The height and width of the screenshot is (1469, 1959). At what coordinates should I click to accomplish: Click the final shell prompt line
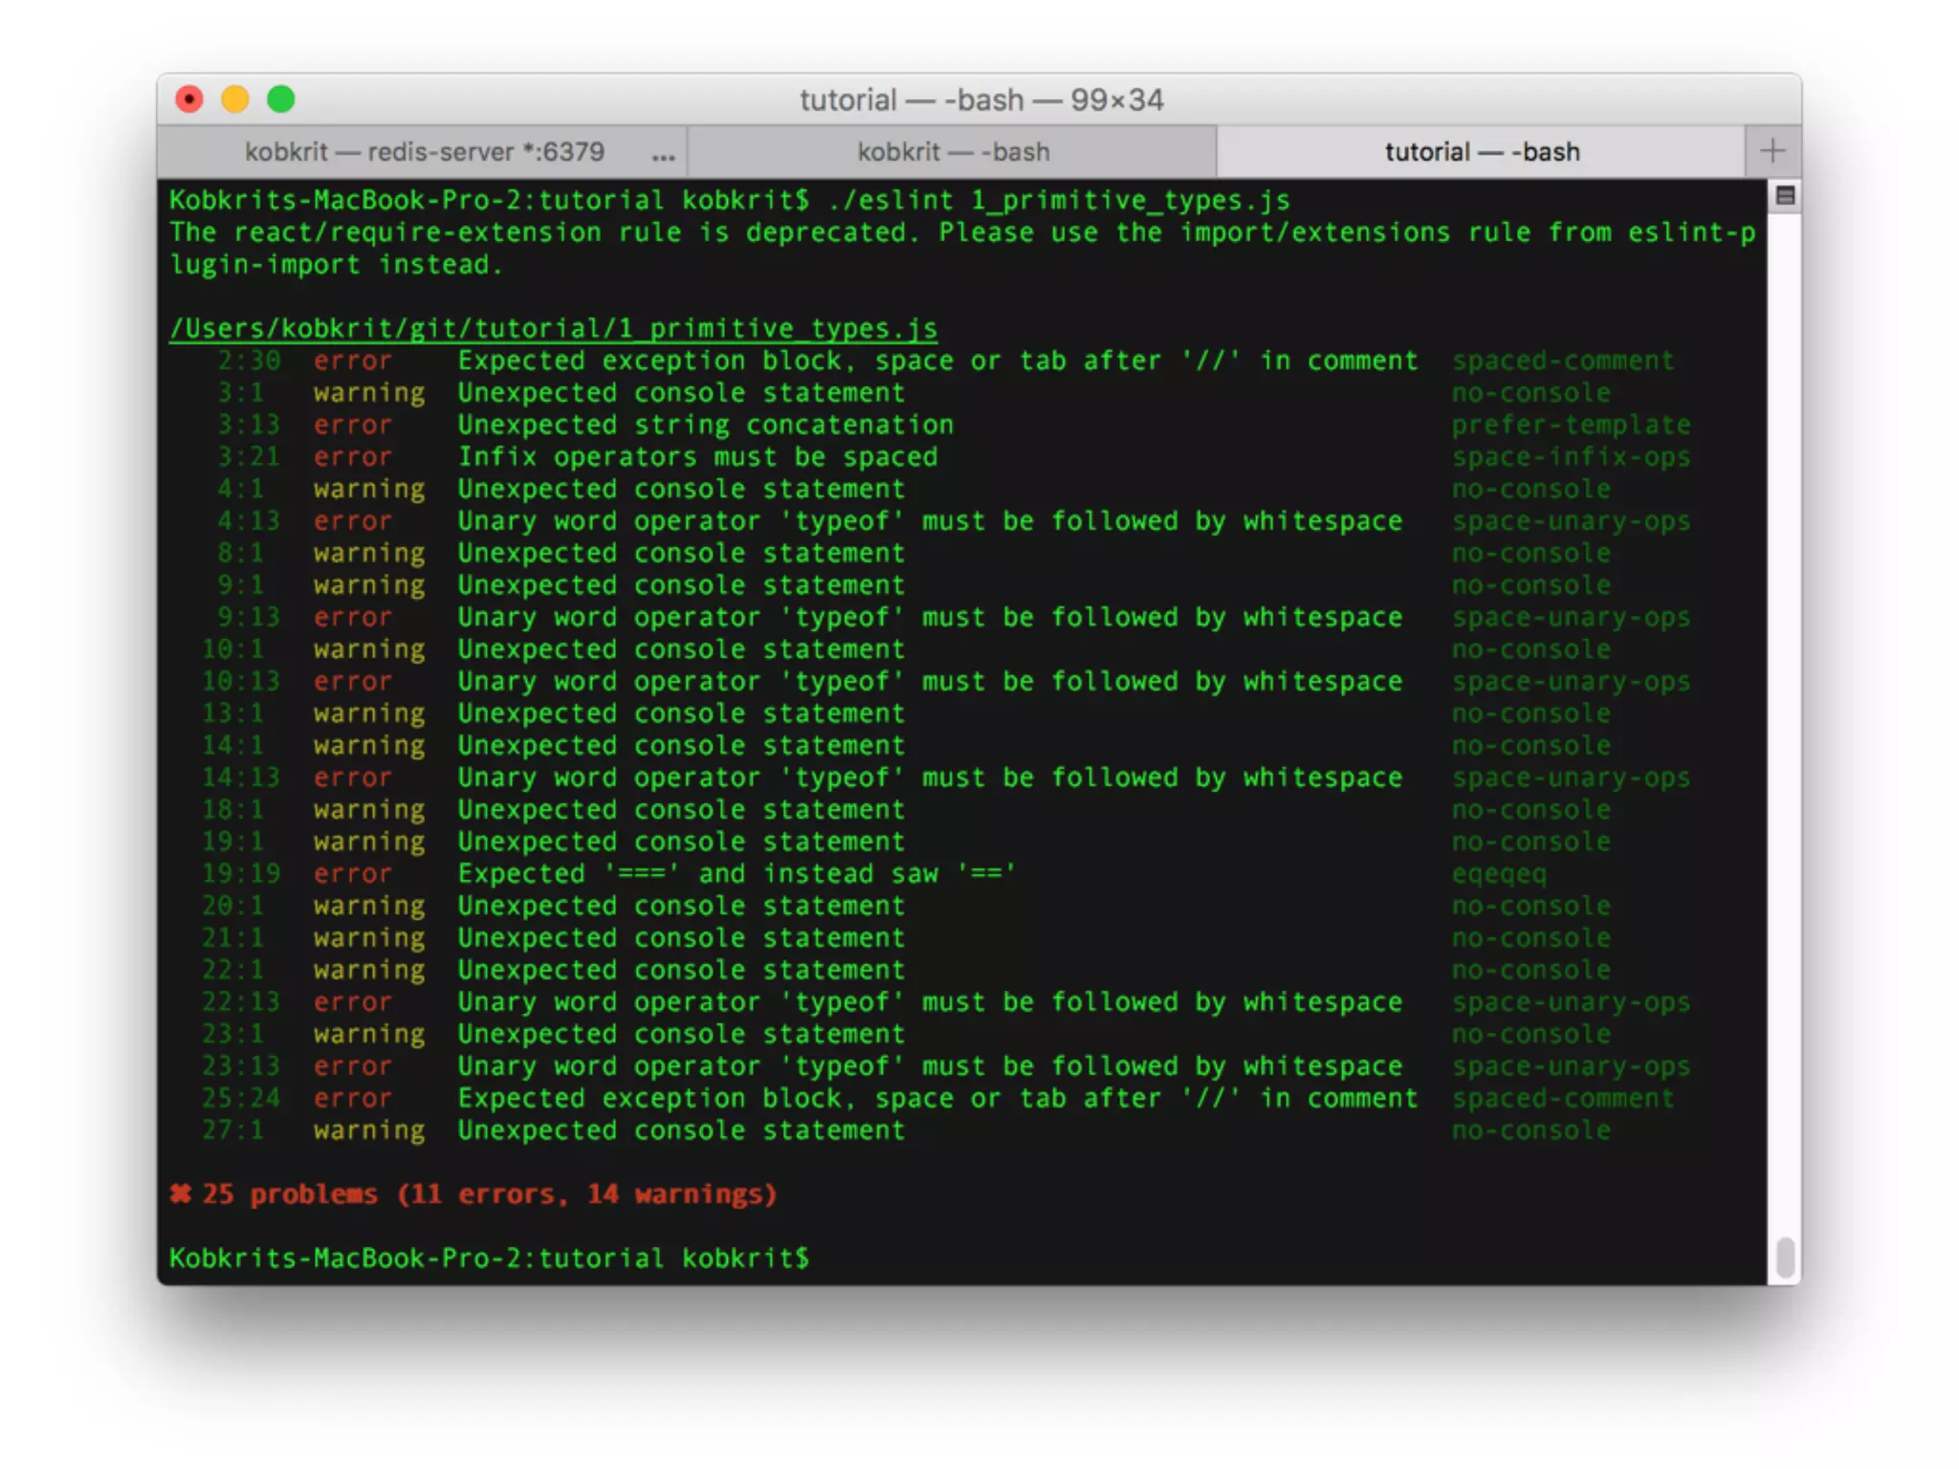489,1259
